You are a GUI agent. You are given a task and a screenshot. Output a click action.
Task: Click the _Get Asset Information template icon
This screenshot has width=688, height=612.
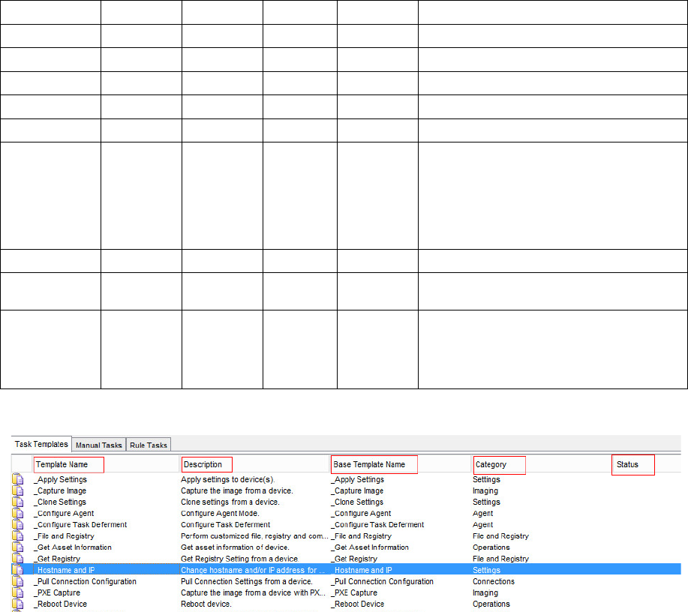click(x=17, y=547)
